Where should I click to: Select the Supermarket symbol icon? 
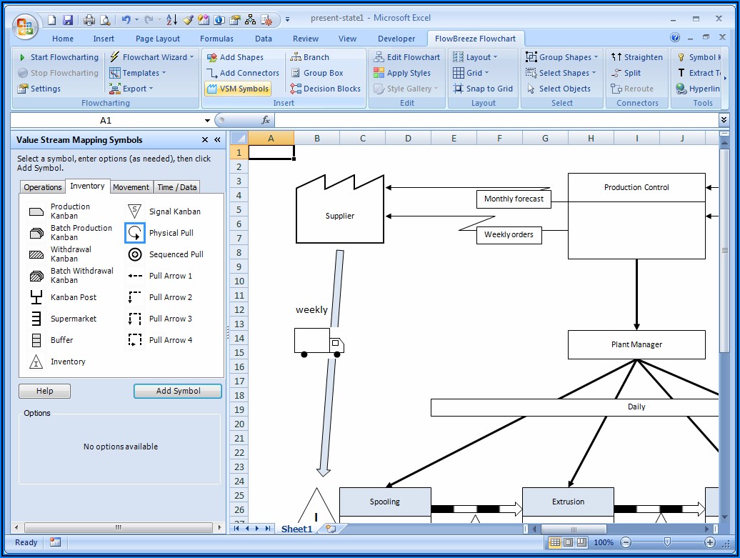point(36,319)
